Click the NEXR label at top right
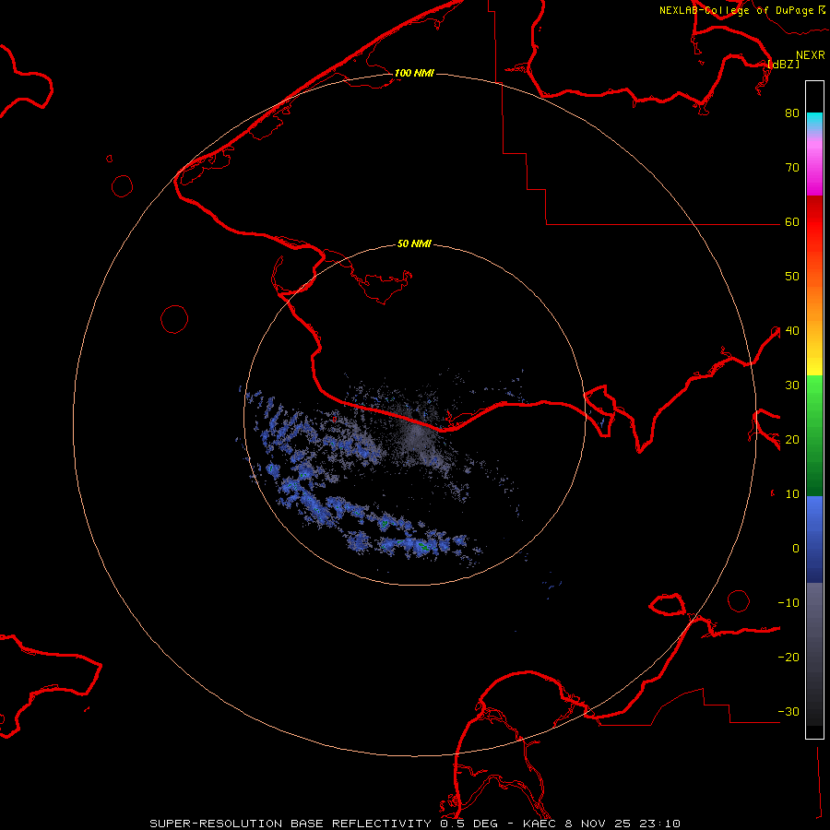This screenshot has height=830, width=830. pos(811,55)
